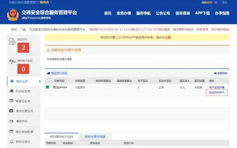
Task: Click the 违法行为 column header
Action: [128, 143]
